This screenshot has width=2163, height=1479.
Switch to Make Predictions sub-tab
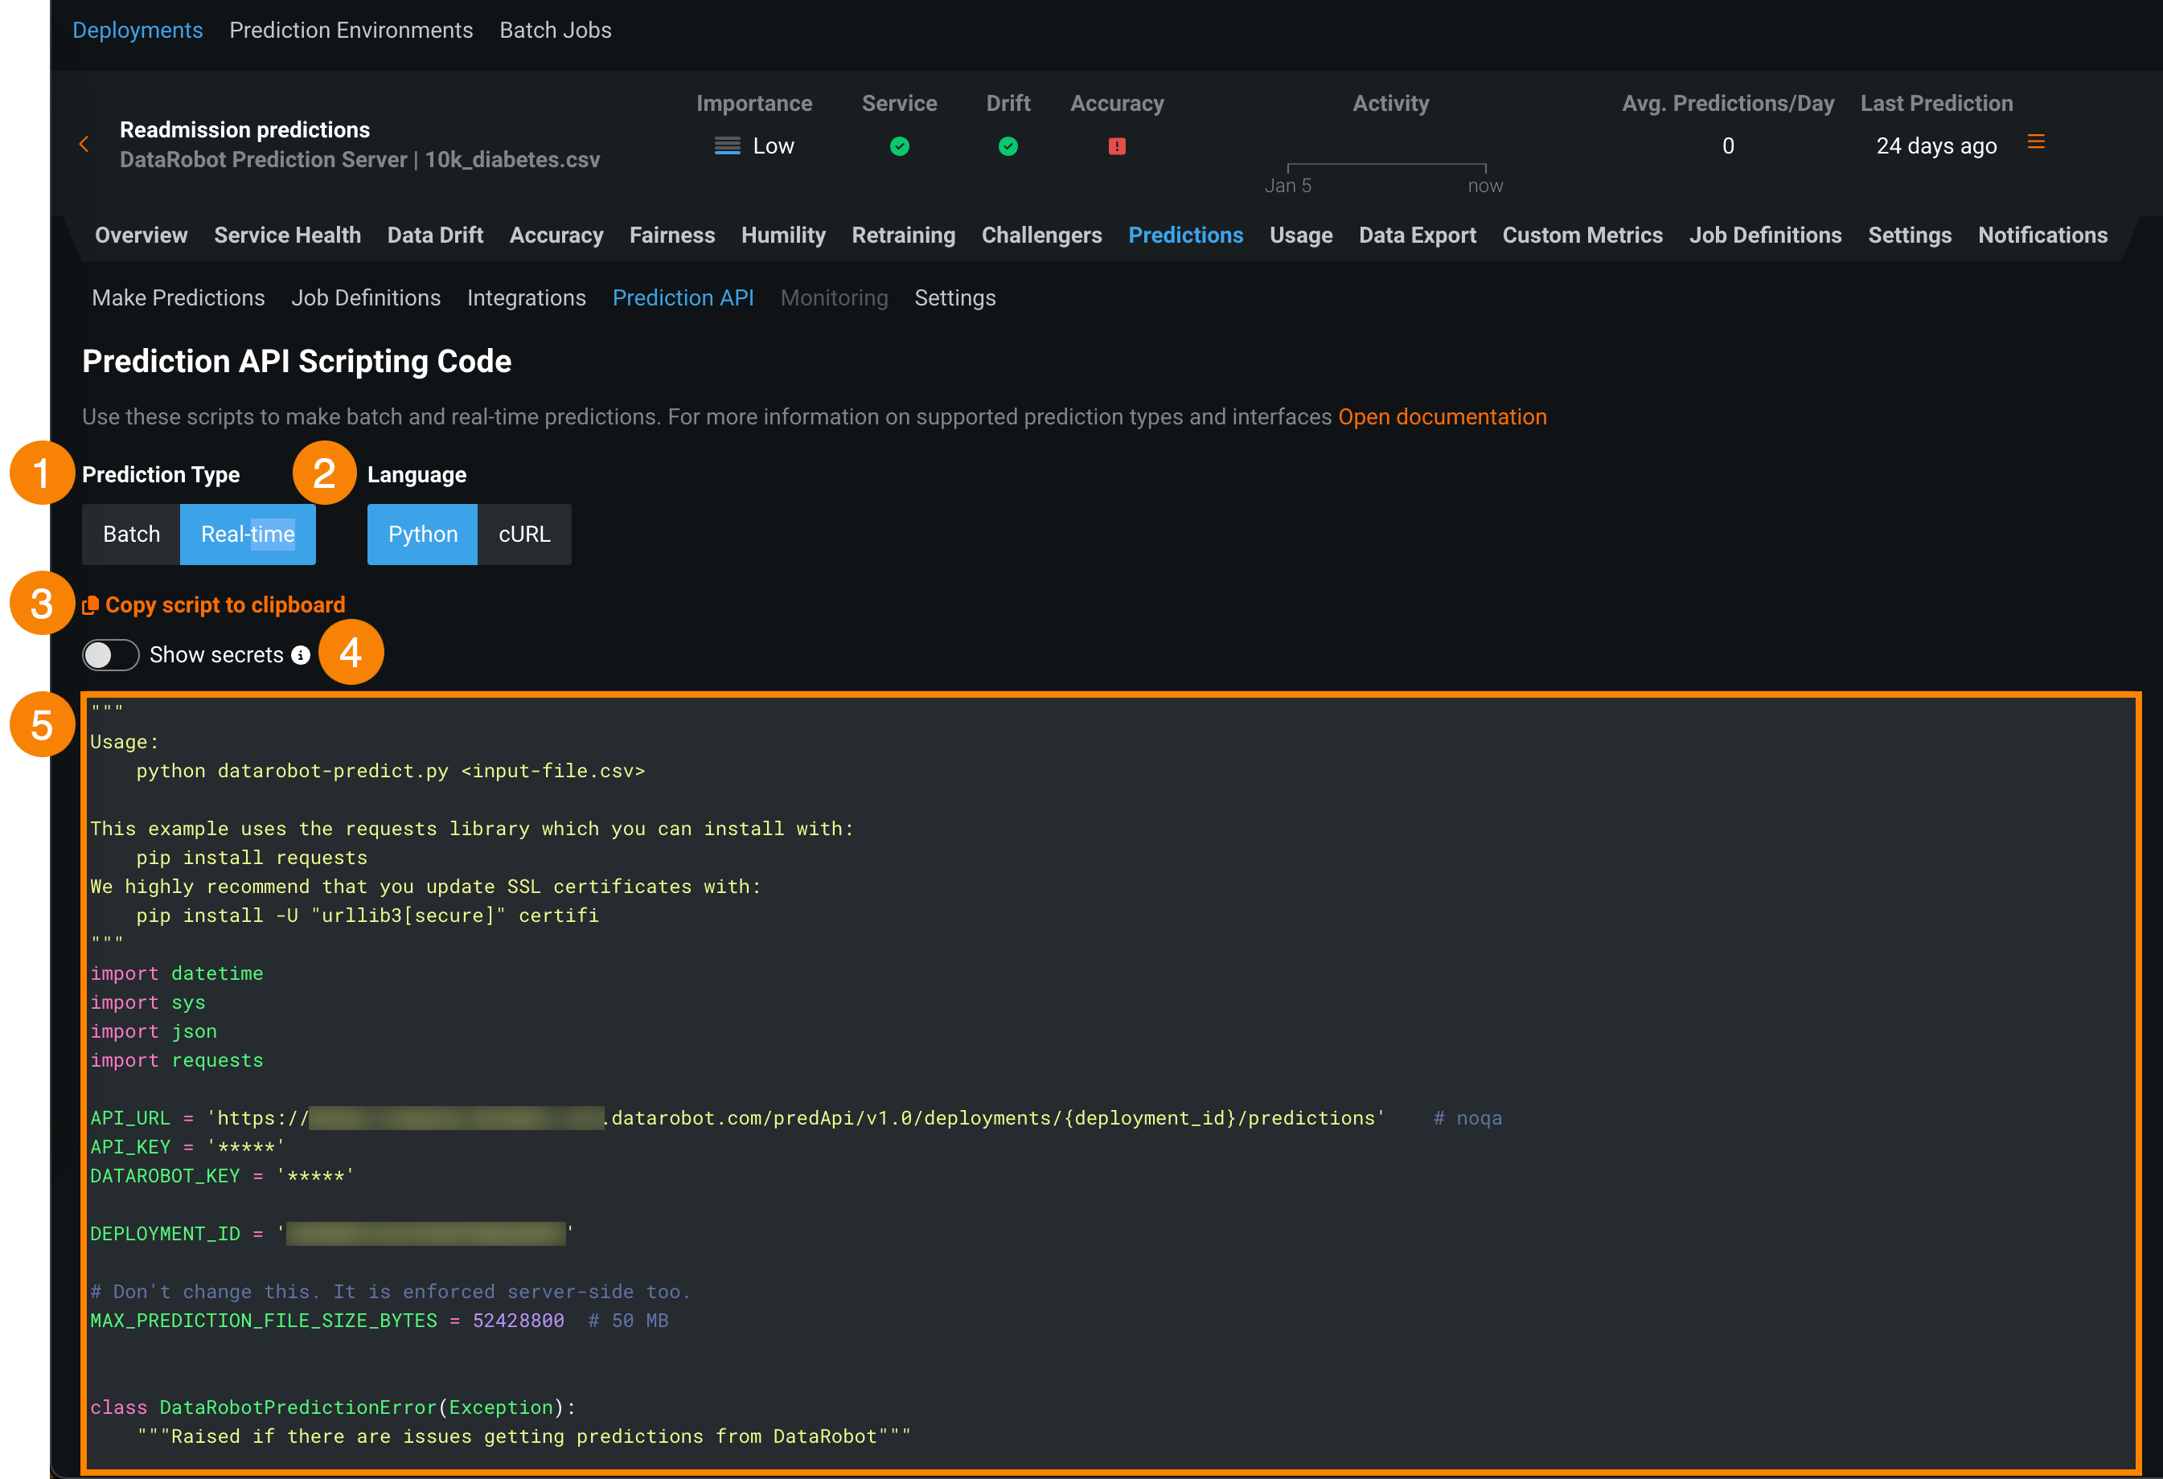[x=178, y=297]
